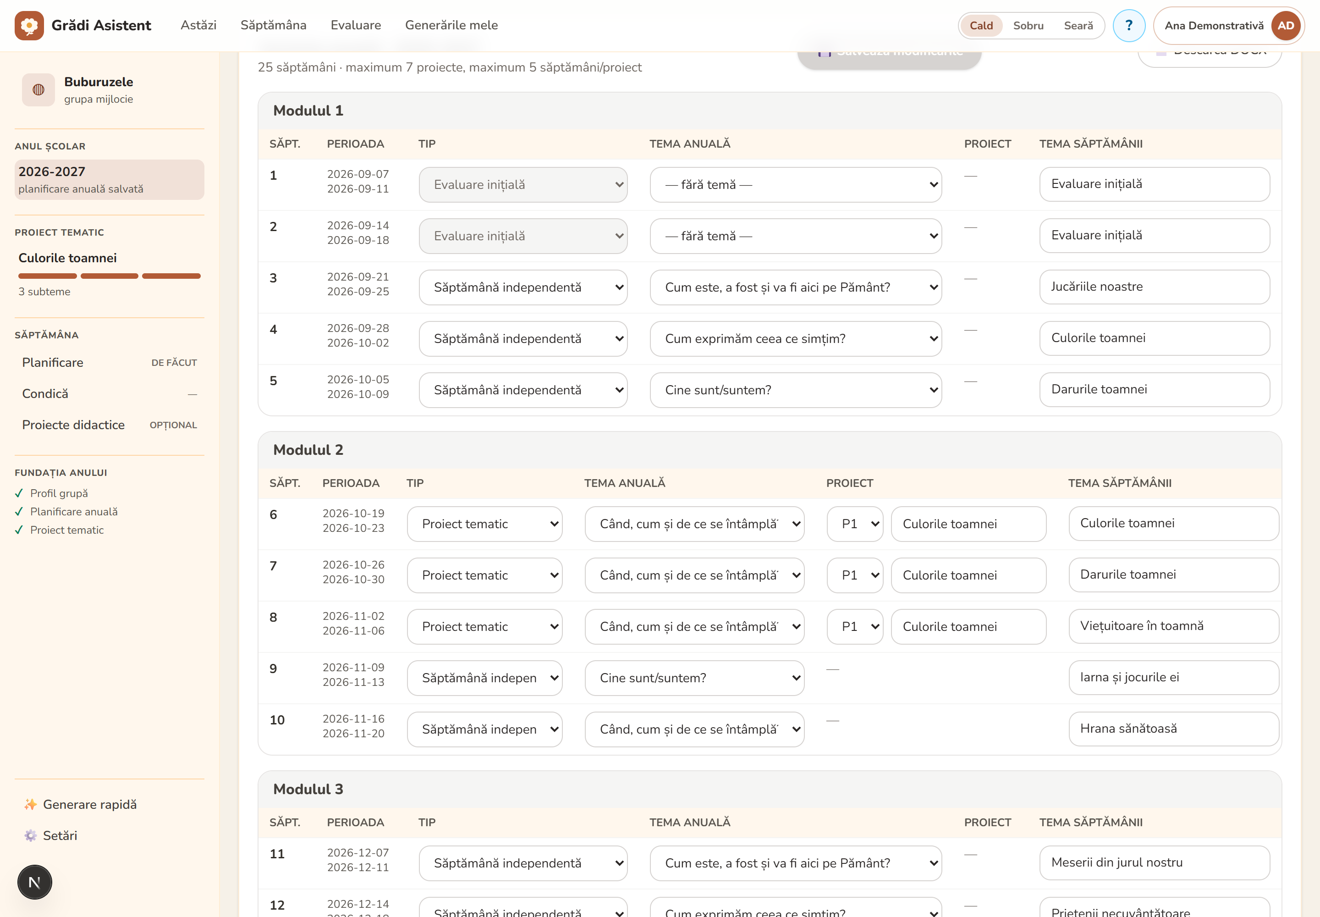Open the Astăzi tab
1320x917 pixels.
pyautogui.click(x=198, y=25)
